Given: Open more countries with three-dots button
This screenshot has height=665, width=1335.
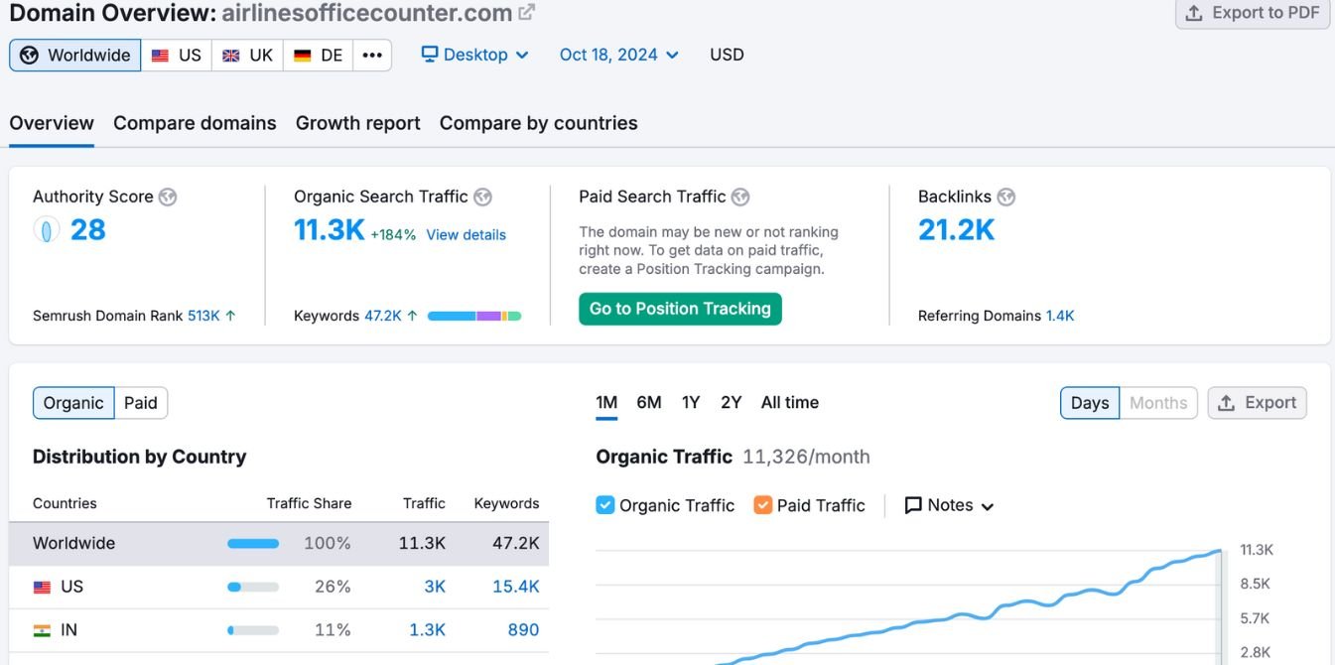Looking at the screenshot, I should pos(372,56).
